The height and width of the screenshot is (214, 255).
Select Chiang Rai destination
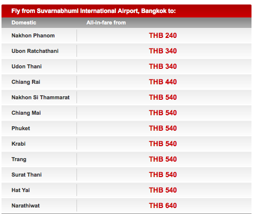click(26, 82)
